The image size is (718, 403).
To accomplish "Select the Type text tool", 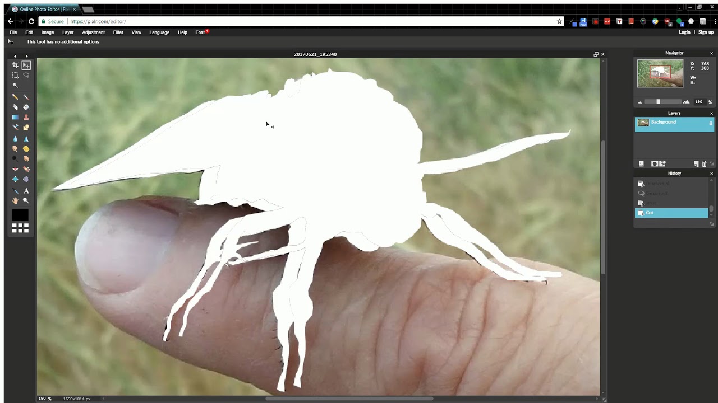I will (26, 191).
